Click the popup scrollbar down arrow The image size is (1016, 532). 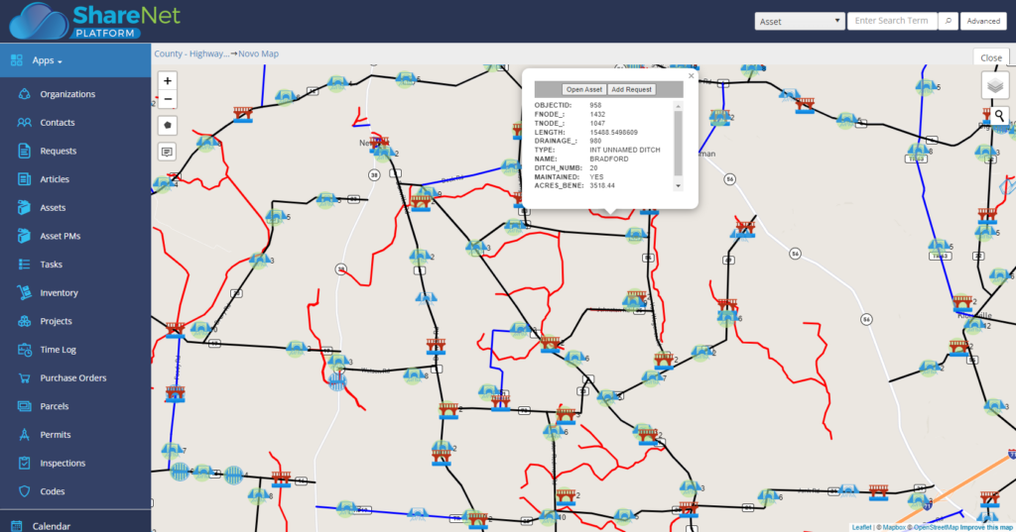point(679,185)
